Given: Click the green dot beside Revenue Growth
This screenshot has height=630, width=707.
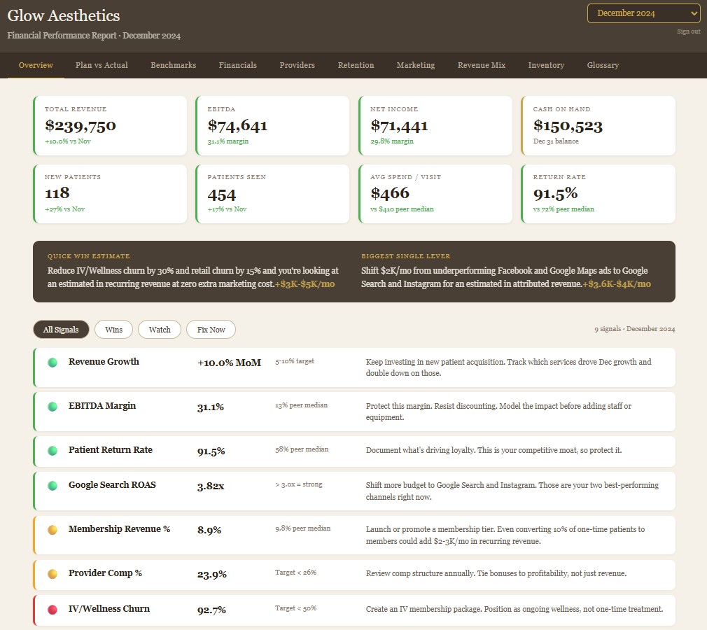Looking at the screenshot, I should tap(52, 362).
